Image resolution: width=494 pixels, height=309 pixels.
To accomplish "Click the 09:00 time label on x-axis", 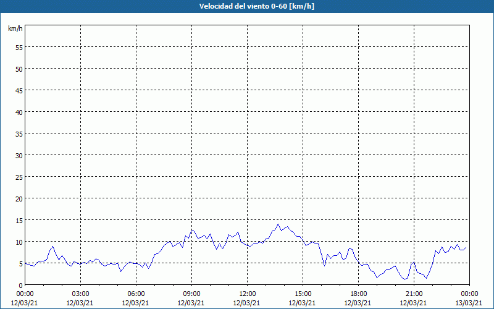I will point(191,294).
